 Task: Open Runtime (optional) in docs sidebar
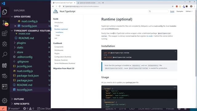pos(61,29)
